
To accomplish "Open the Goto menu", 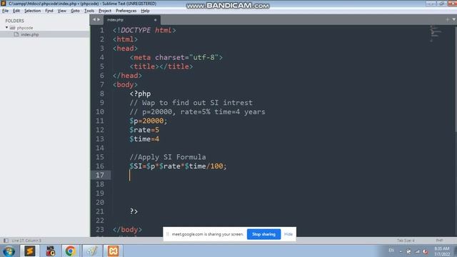I will click(75, 11).
